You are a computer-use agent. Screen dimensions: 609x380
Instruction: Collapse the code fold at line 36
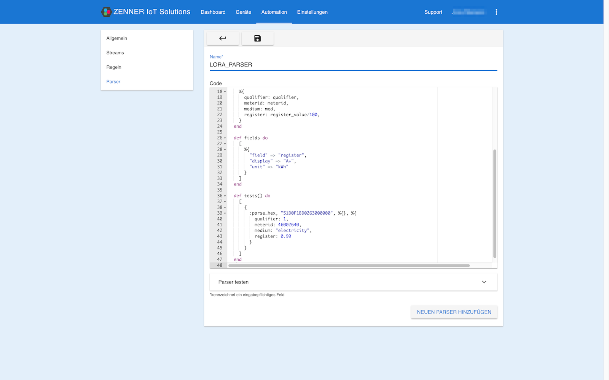coord(225,196)
